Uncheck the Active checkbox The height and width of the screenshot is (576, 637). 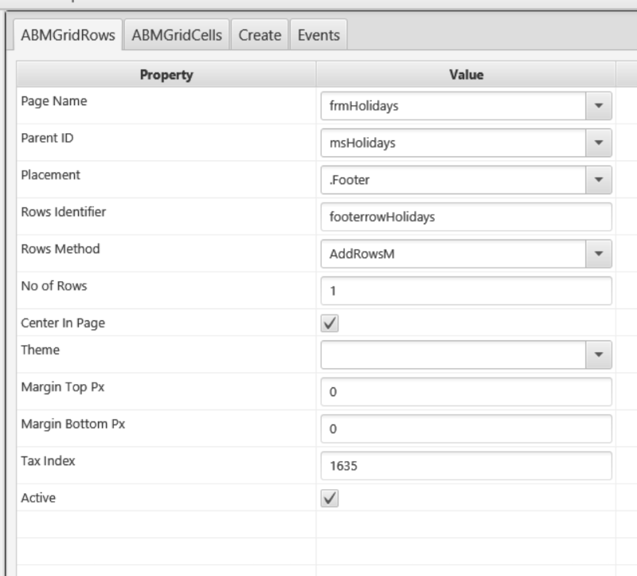tap(330, 498)
